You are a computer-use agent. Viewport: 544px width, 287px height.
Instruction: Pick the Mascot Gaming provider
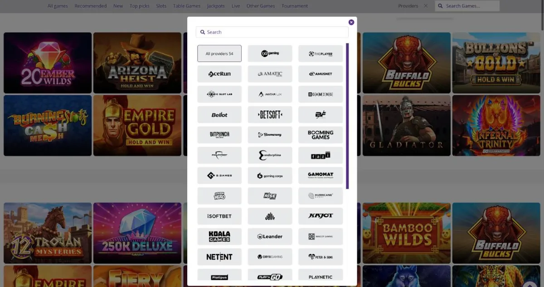(321, 237)
